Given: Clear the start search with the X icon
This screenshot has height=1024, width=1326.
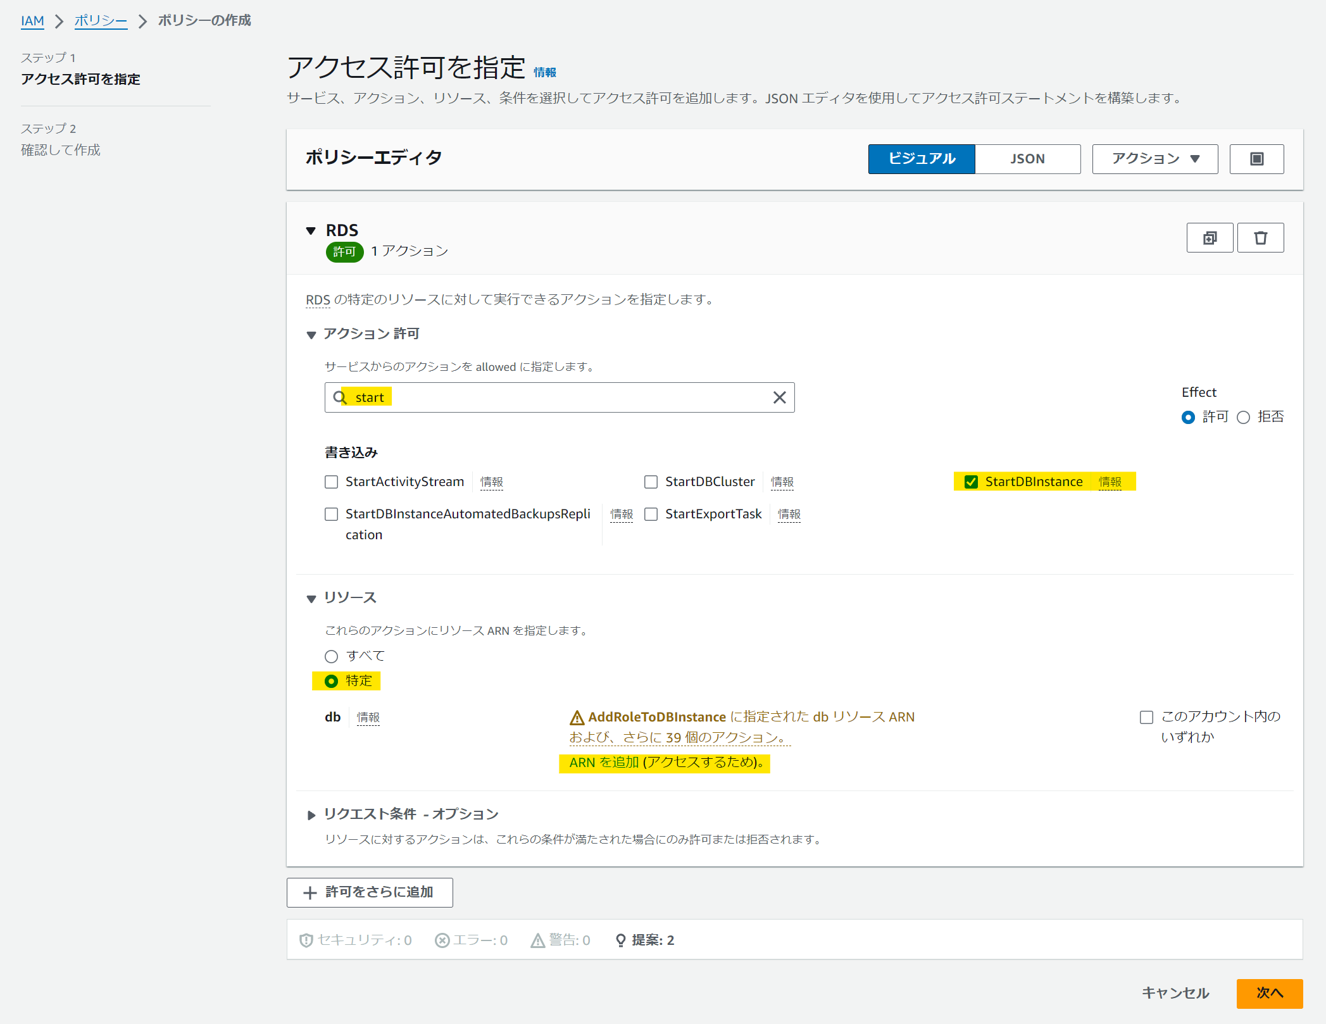Looking at the screenshot, I should click(779, 397).
